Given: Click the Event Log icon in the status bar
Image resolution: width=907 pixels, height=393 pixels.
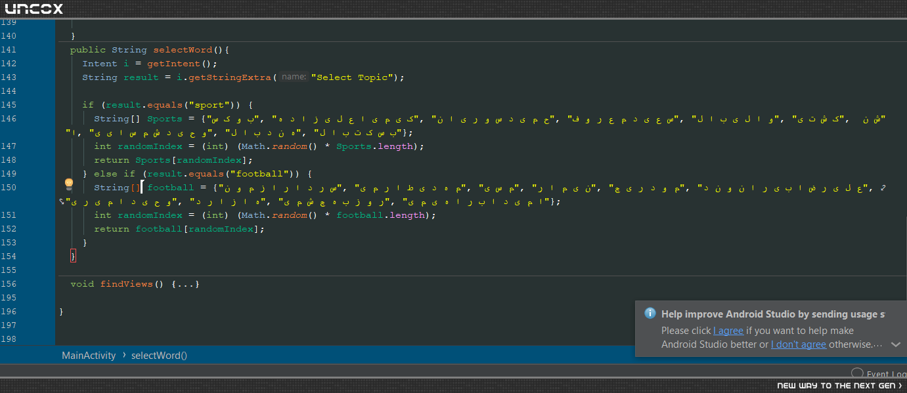Looking at the screenshot, I should pos(856,374).
